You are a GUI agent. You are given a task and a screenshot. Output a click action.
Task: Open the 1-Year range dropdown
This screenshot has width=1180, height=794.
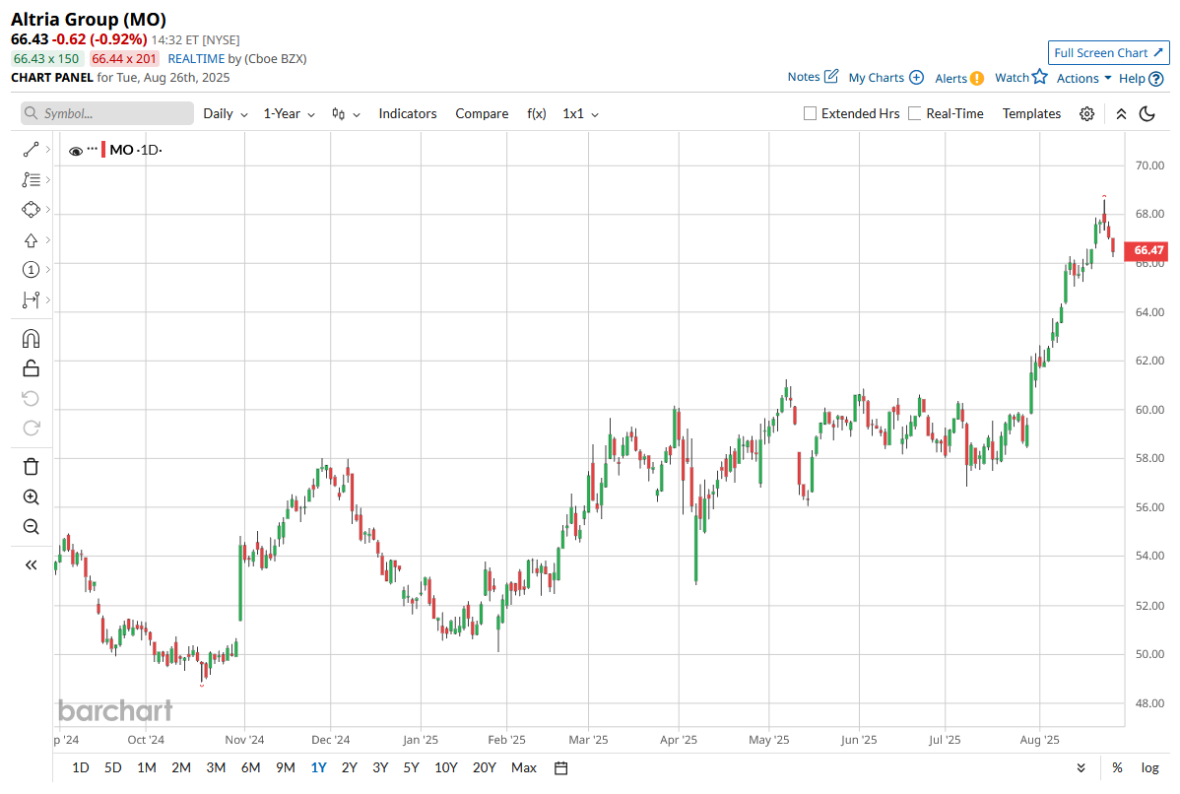[289, 113]
